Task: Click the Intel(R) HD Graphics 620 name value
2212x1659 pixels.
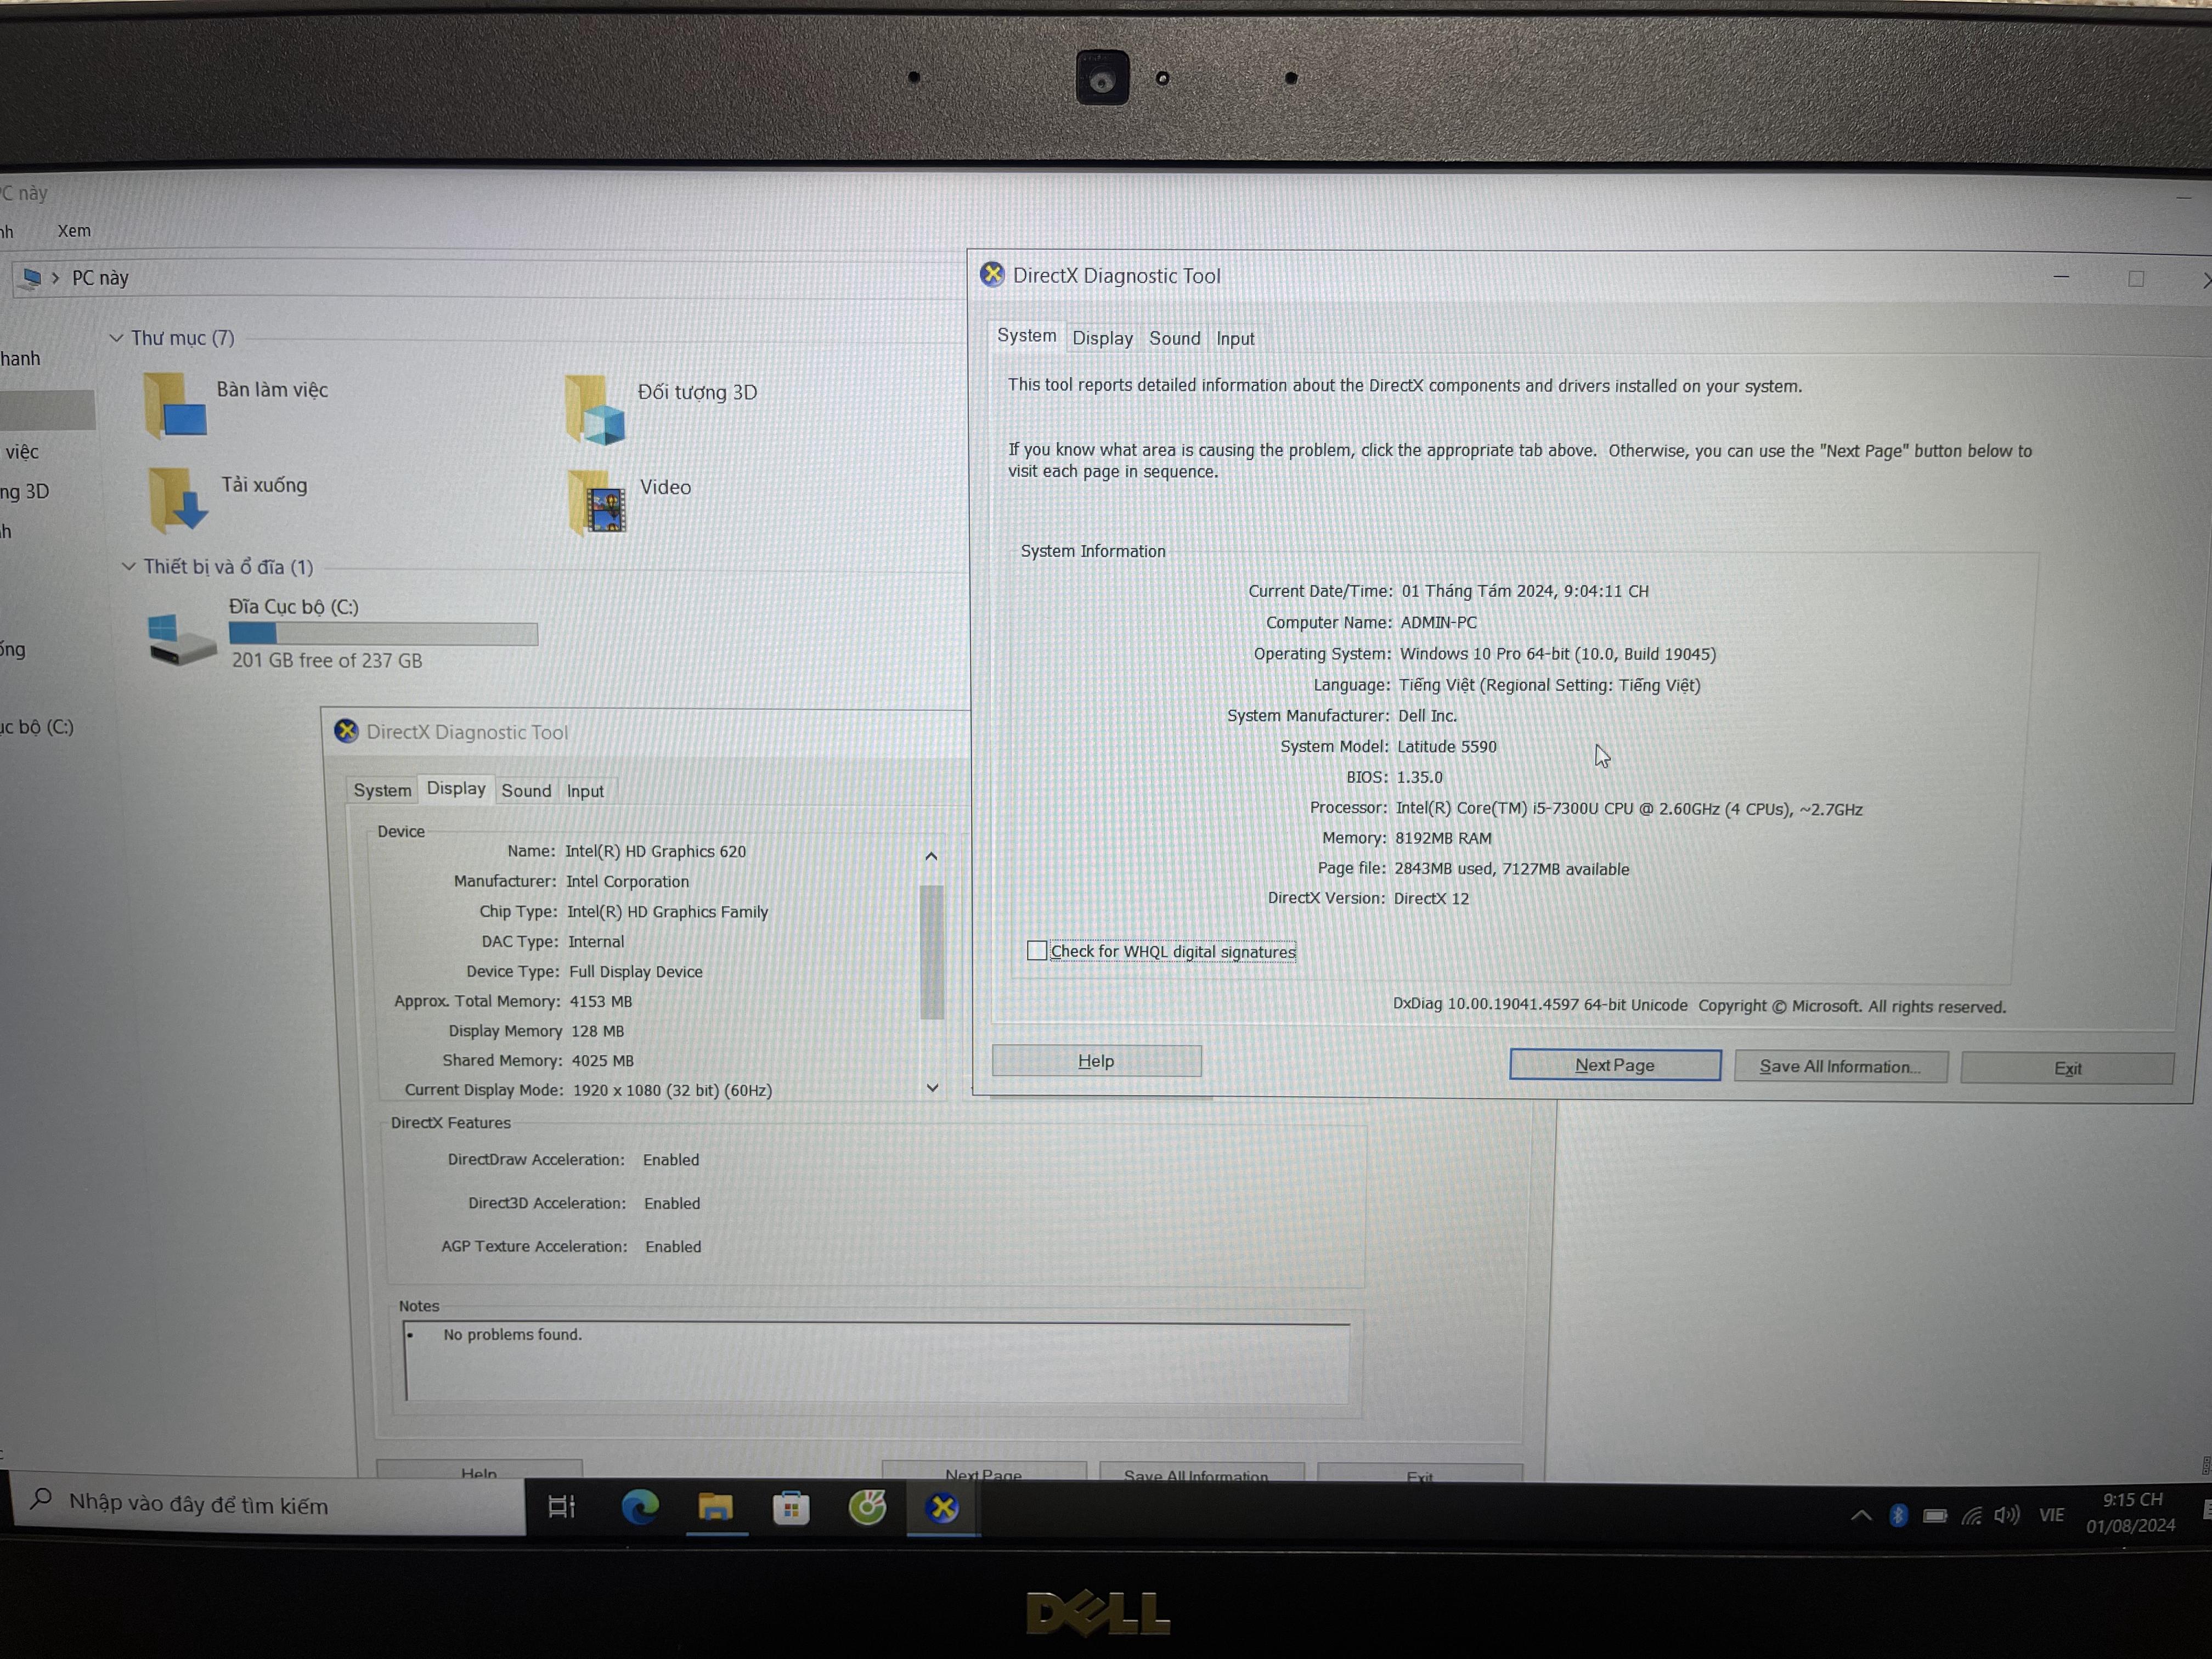Action: pyautogui.click(x=655, y=851)
